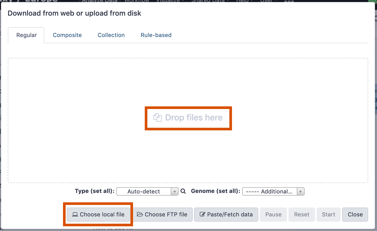The height and width of the screenshot is (231, 377).
Task: Click the open-folder icon on Choose FTP file
Action: tap(140, 215)
